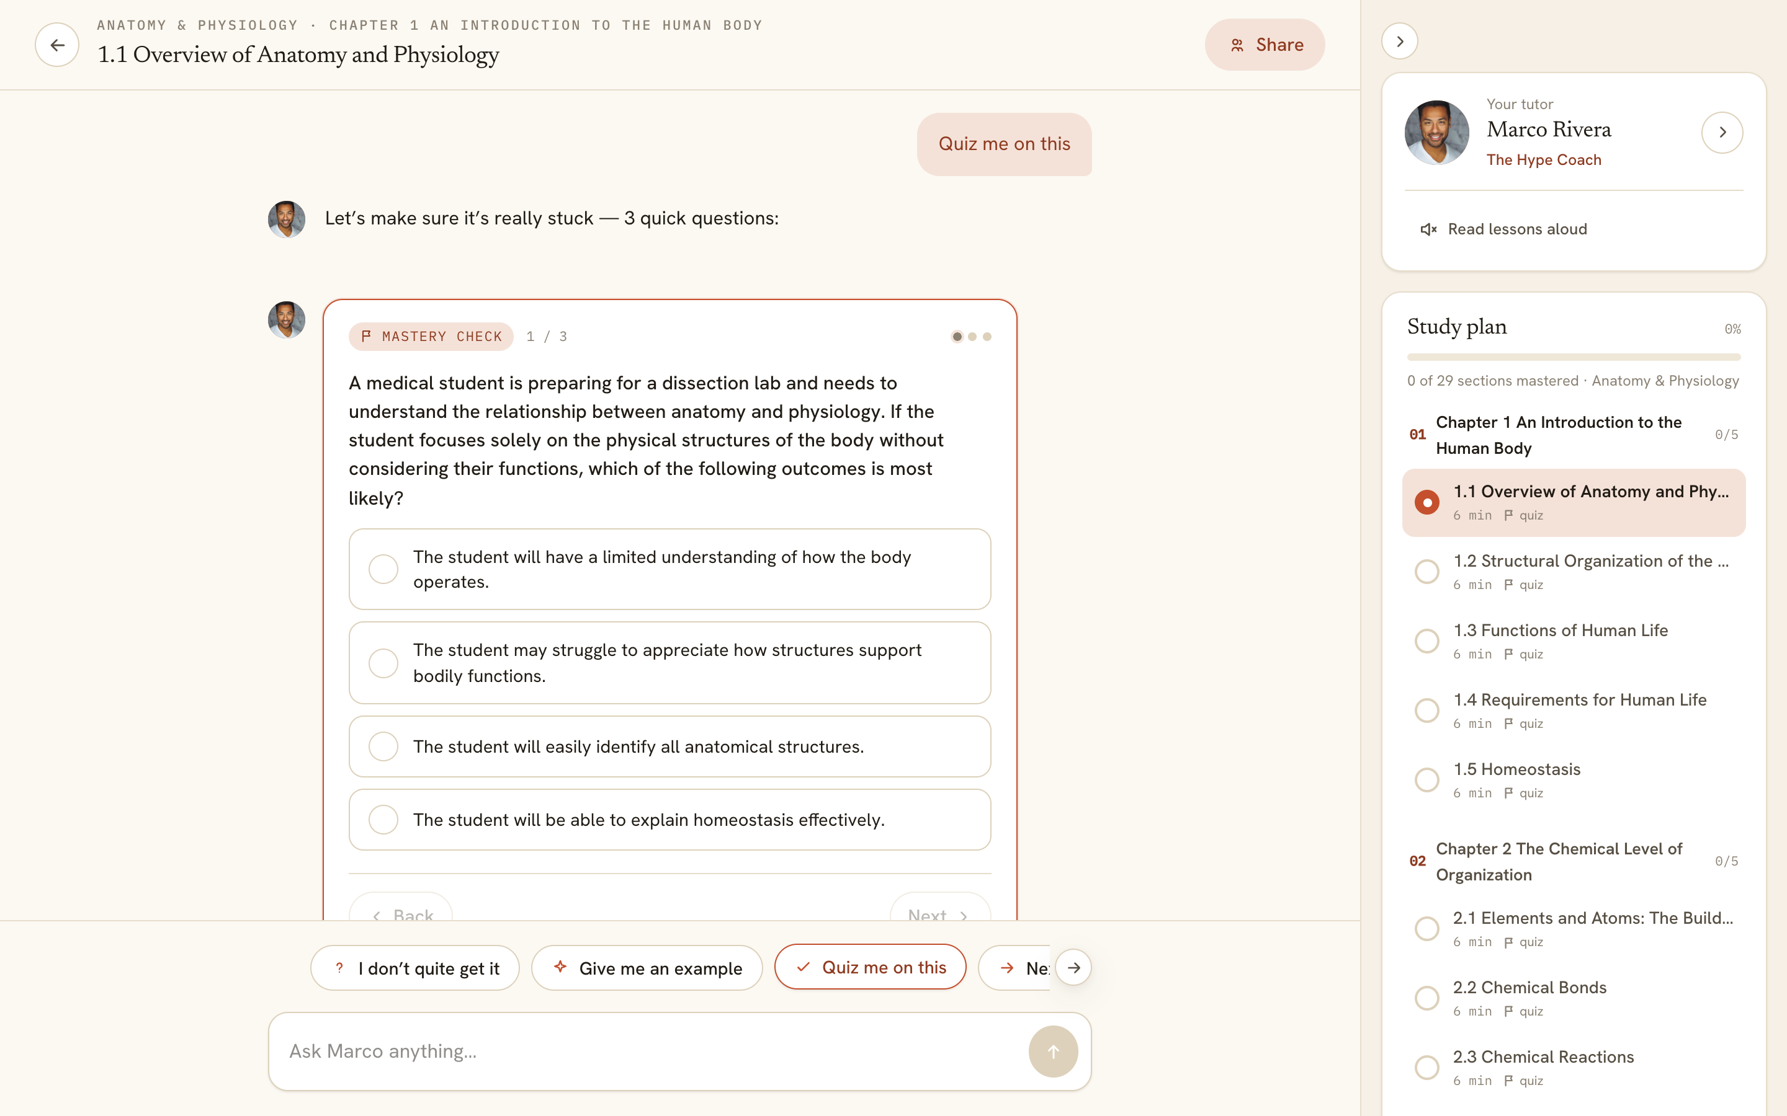Image resolution: width=1787 pixels, height=1116 pixels.
Task: Toggle Read lessons aloud speaker icon
Action: click(x=1428, y=229)
